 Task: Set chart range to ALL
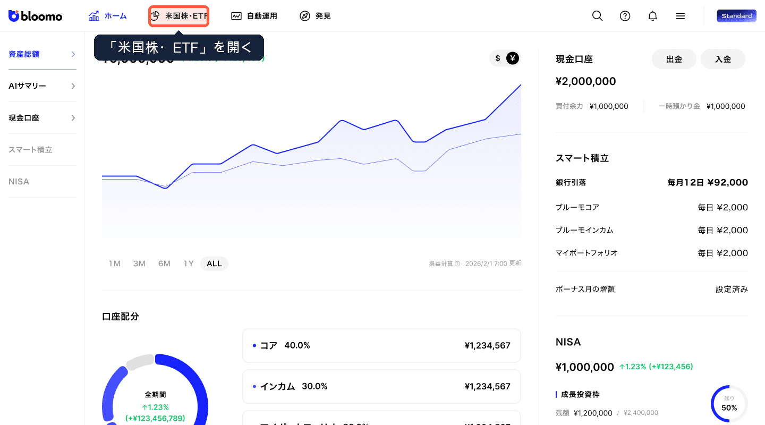click(214, 263)
